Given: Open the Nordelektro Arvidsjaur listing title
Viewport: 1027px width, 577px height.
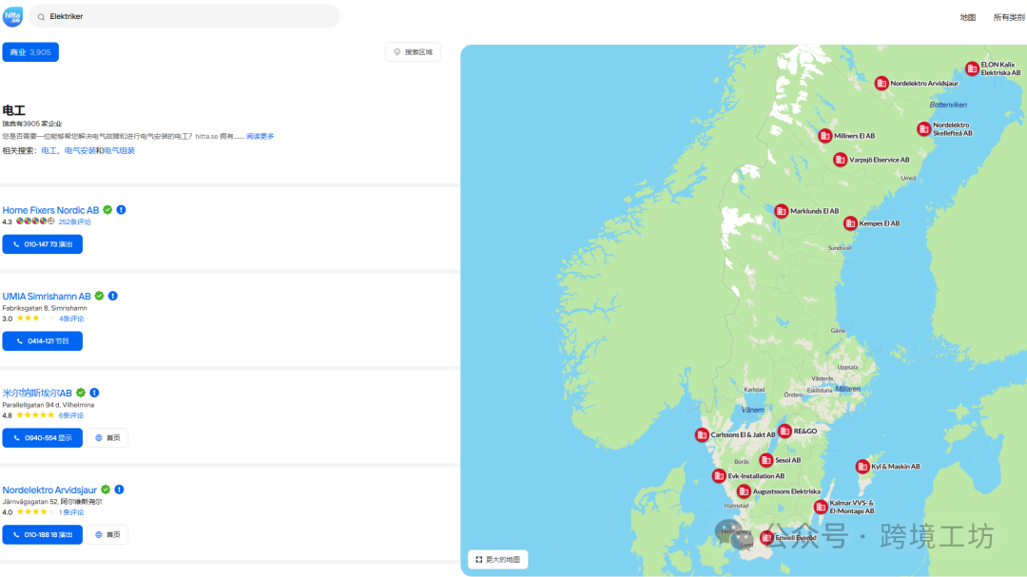Looking at the screenshot, I should (49, 490).
